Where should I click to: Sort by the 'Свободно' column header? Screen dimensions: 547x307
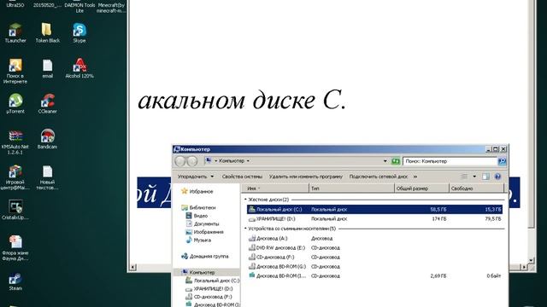477,188
